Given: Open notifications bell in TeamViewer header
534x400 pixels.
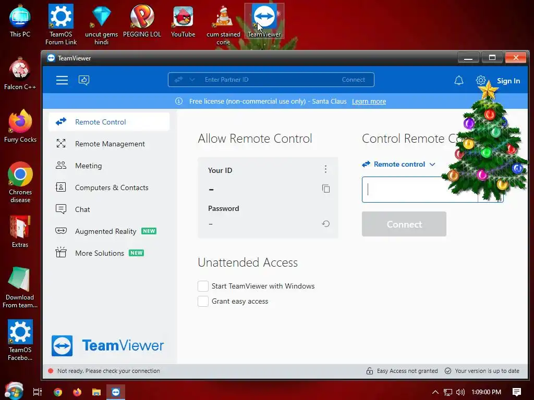Looking at the screenshot, I should point(459,81).
